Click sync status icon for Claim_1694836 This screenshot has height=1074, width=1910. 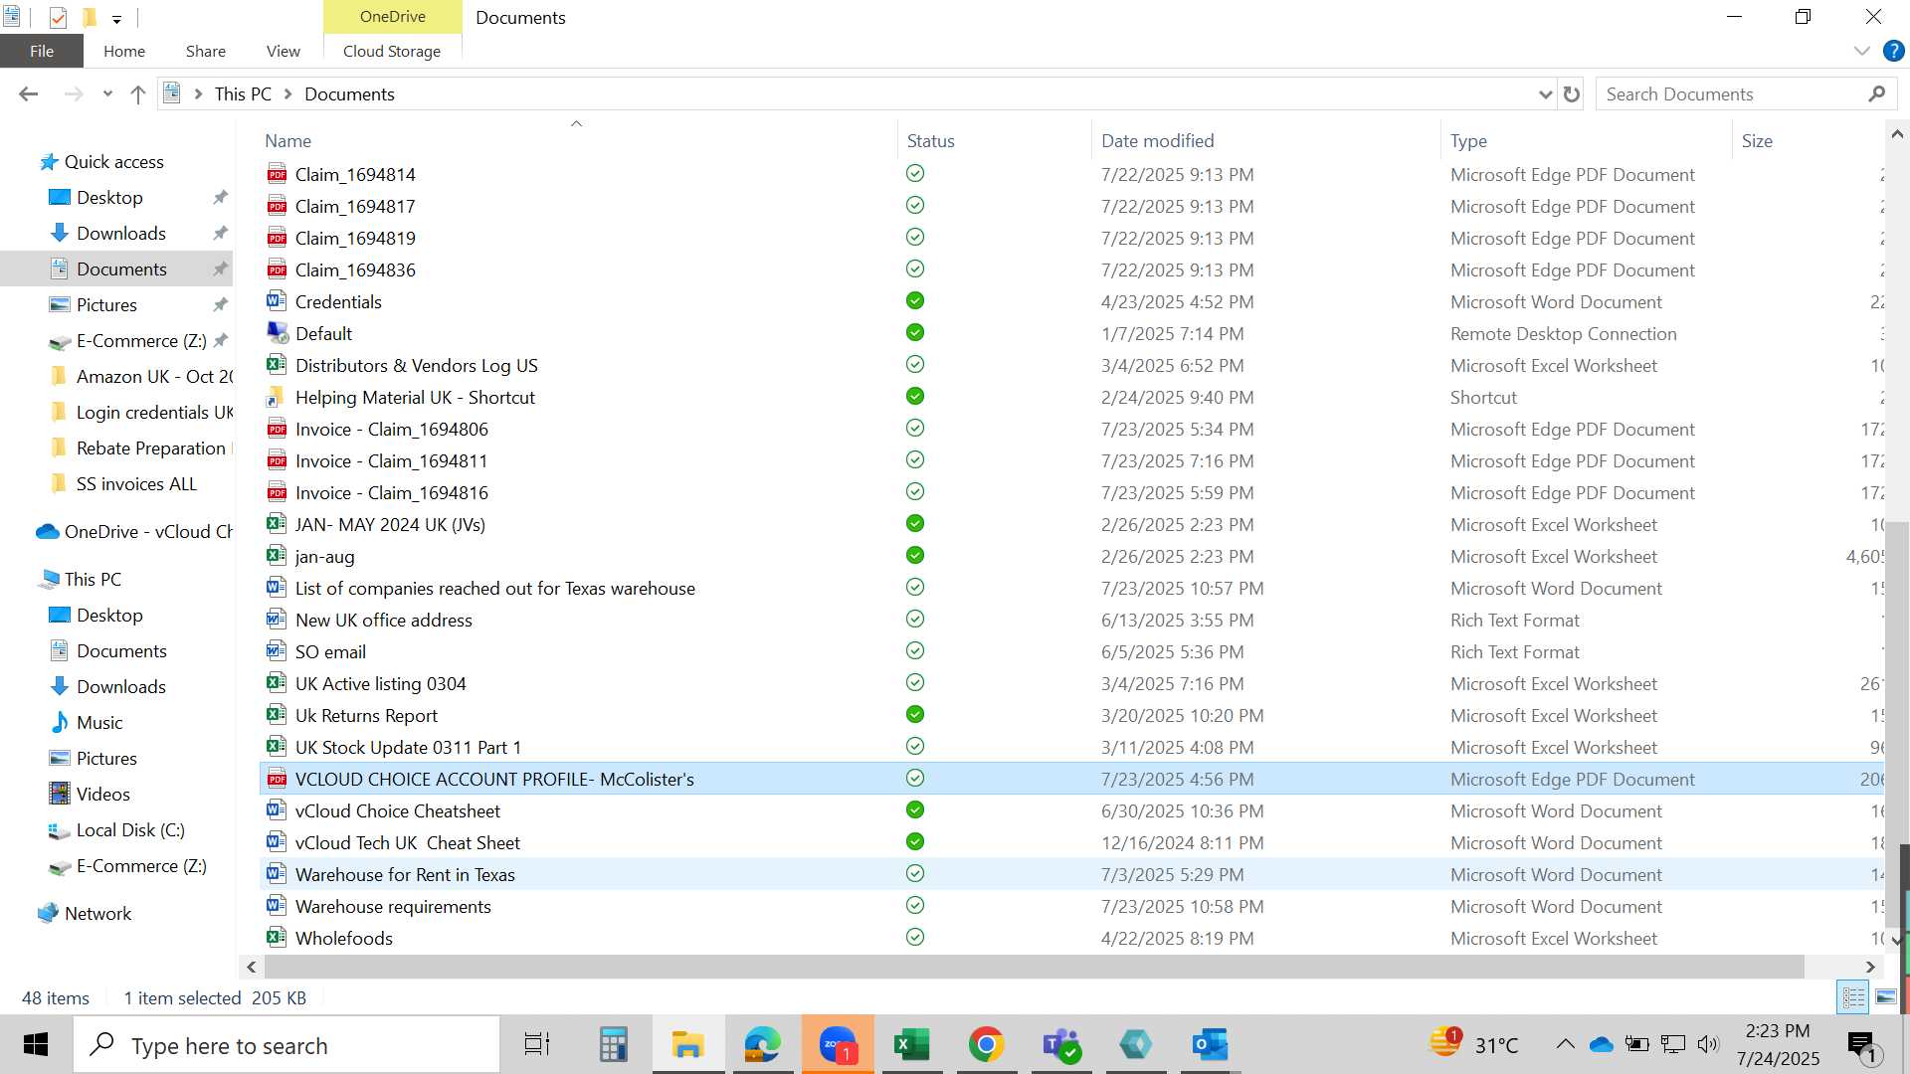(x=915, y=268)
